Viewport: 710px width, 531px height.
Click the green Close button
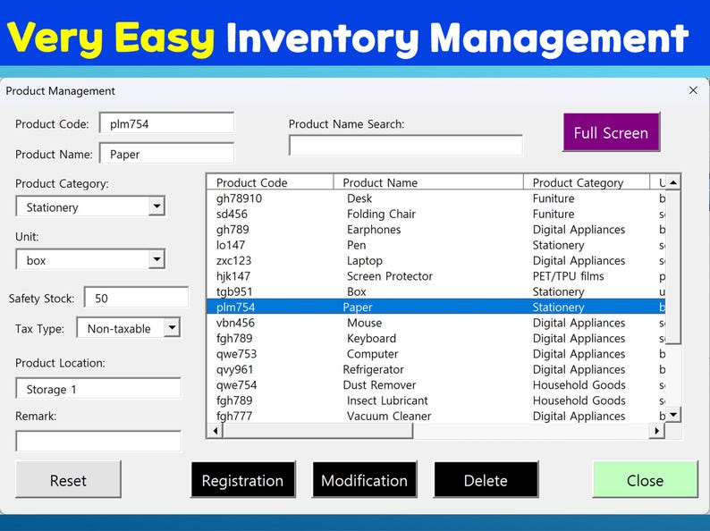tap(646, 480)
